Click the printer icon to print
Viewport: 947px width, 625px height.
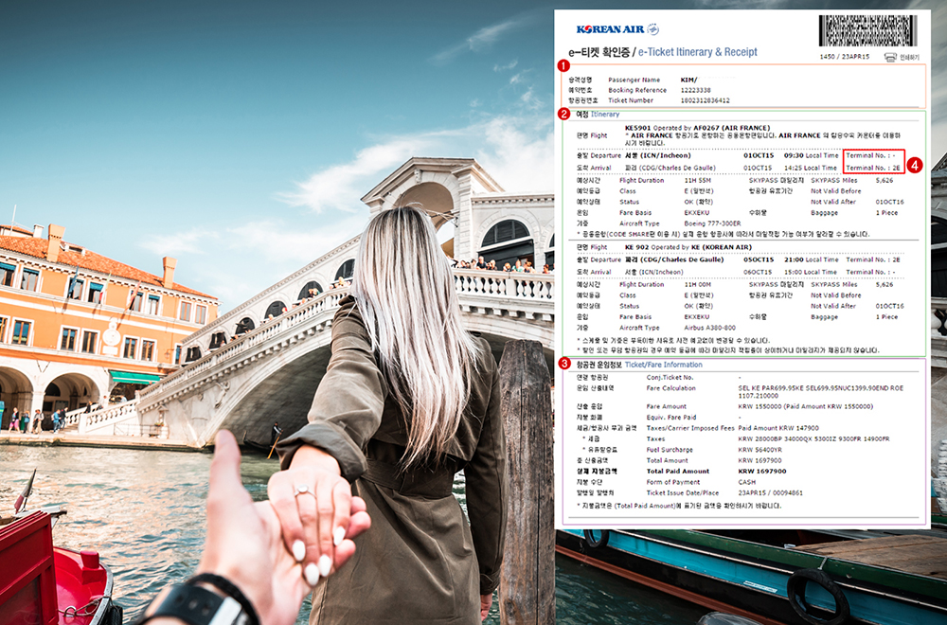(x=890, y=57)
